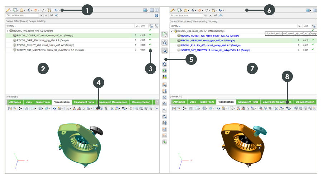
Task: Select Visualization tab in right pane
Action: (x=226, y=102)
